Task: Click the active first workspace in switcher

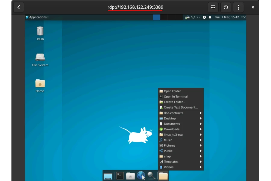Action: pos(156,17)
